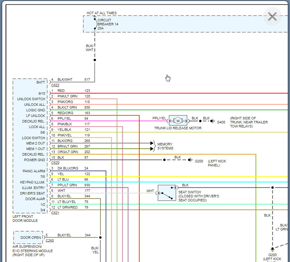Click the G405 ground symbol
The width and height of the screenshot is (290, 262).
tap(213, 121)
